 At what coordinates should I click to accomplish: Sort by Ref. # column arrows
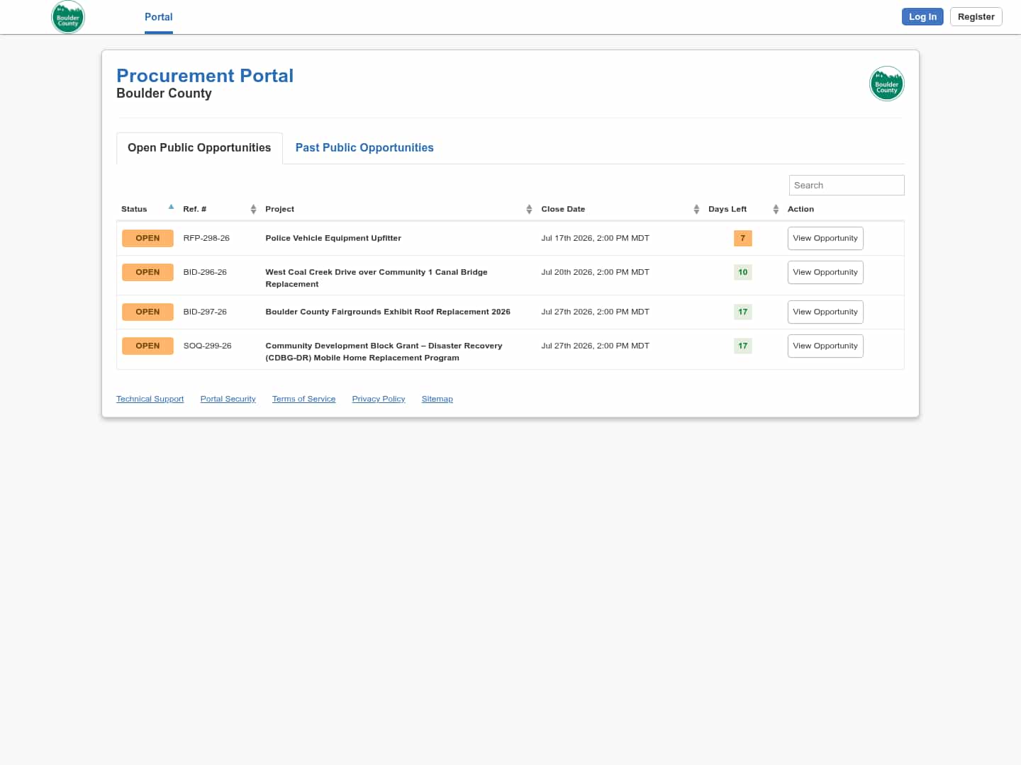coord(253,209)
